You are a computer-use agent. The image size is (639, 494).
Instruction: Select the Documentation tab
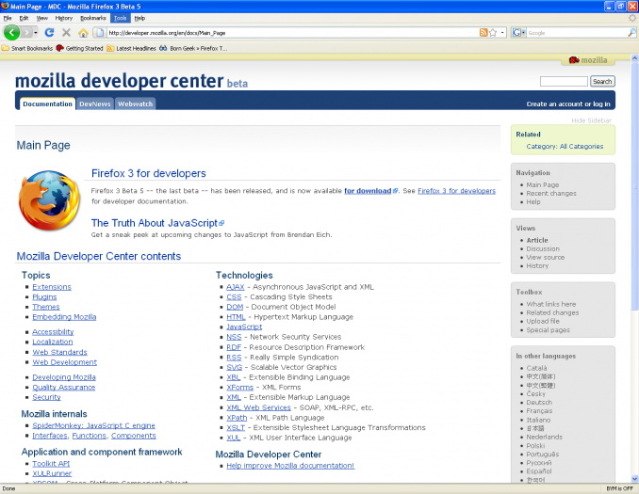pos(48,104)
